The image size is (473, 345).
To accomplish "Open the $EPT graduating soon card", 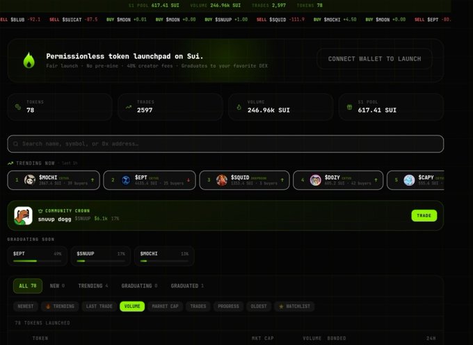I will [38, 257].
